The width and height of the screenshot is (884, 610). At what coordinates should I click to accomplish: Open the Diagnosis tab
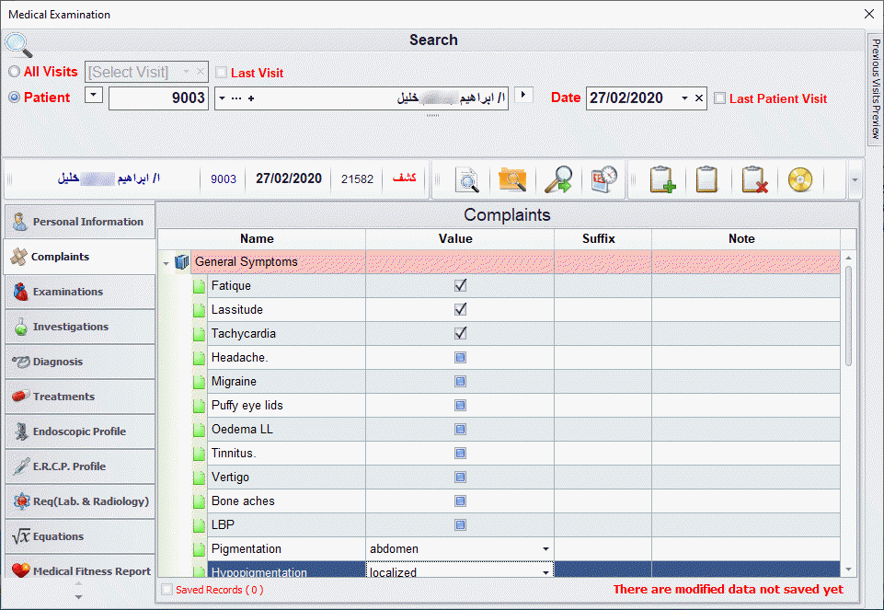pyautogui.click(x=78, y=362)
